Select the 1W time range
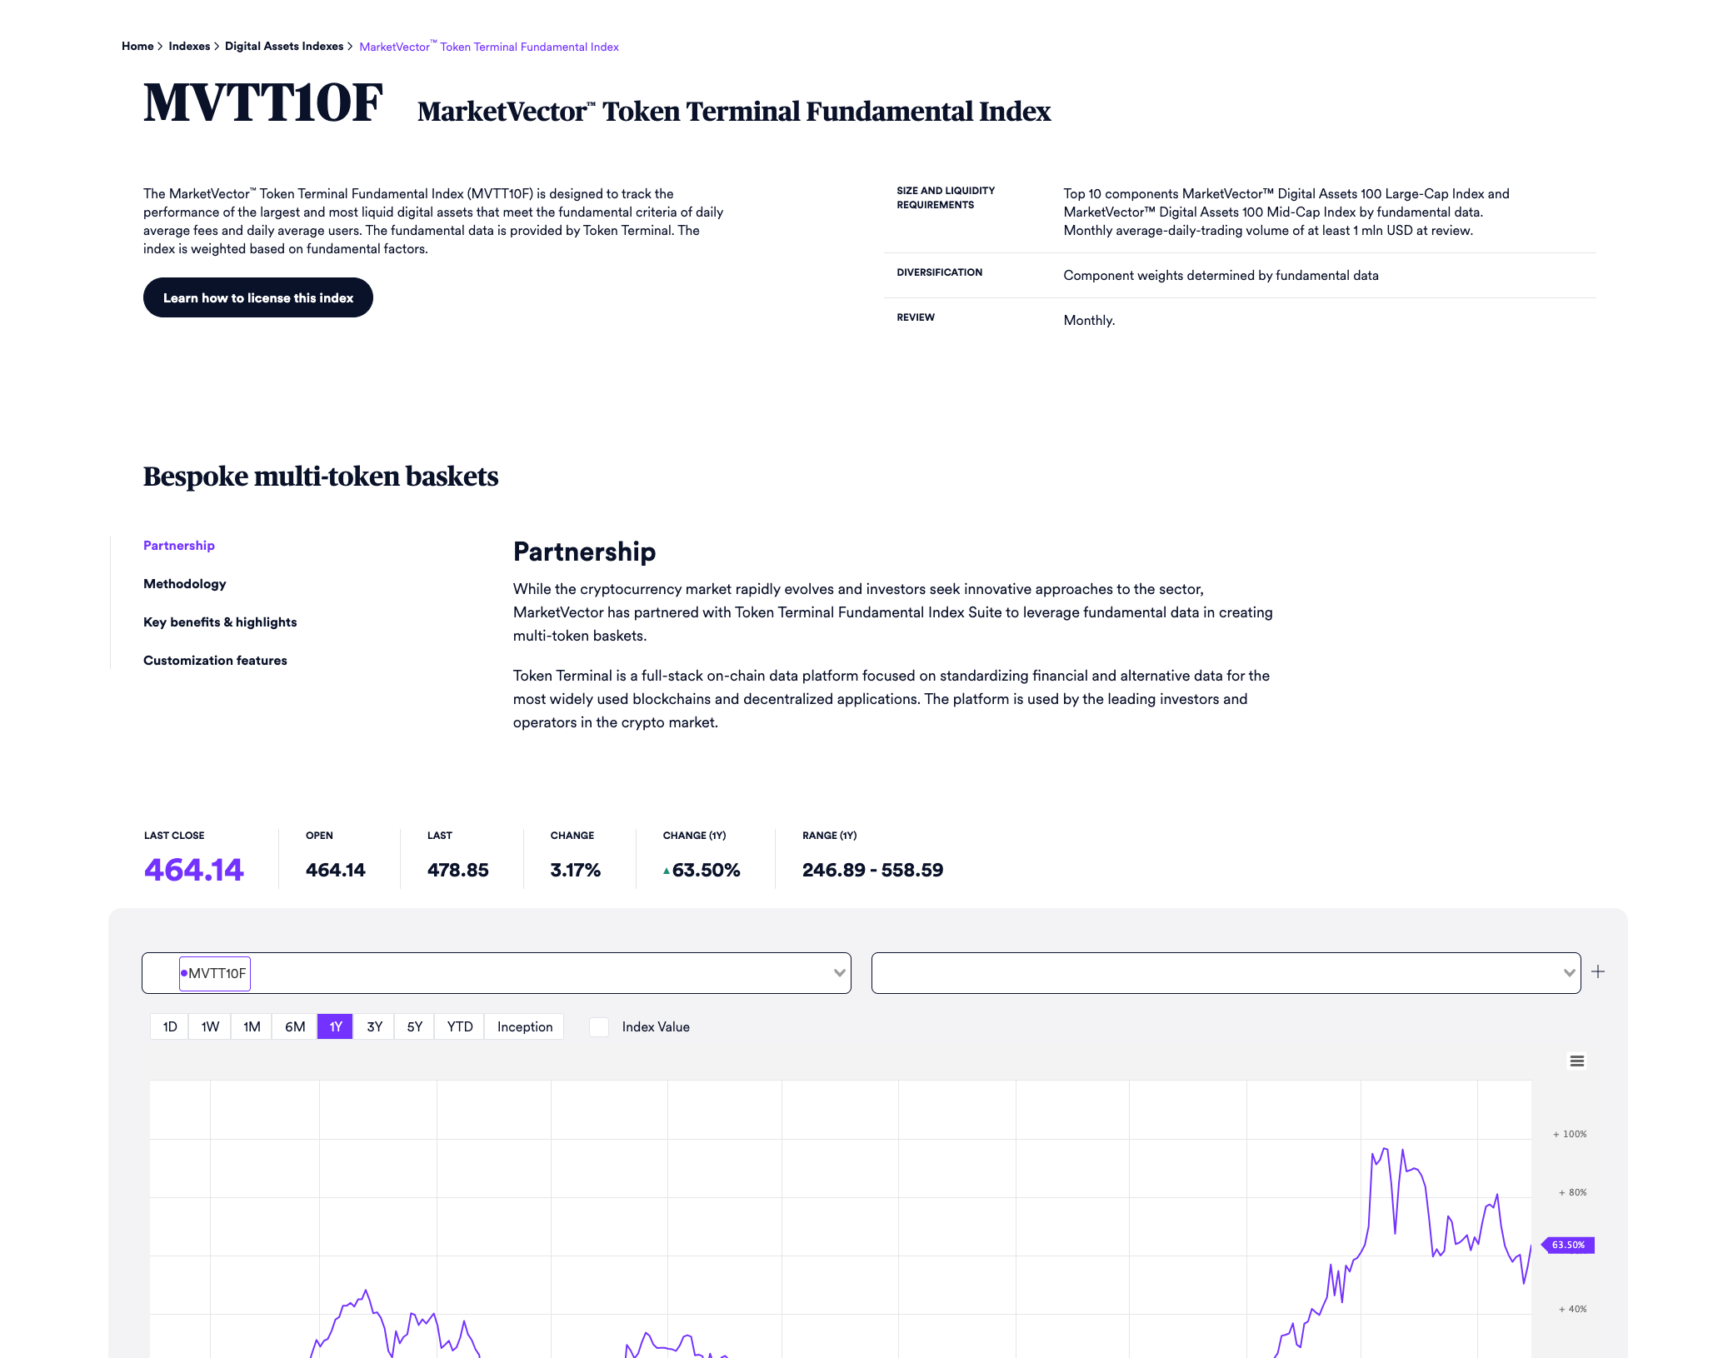The width and height of the screenshot is (1733, 1358). coord(210,1026)
